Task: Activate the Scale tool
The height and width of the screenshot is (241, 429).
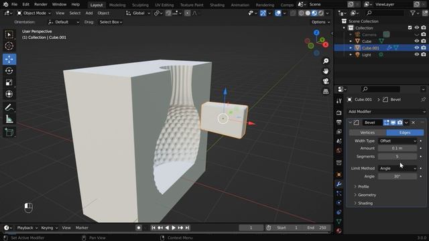Action: pos(9,82)
